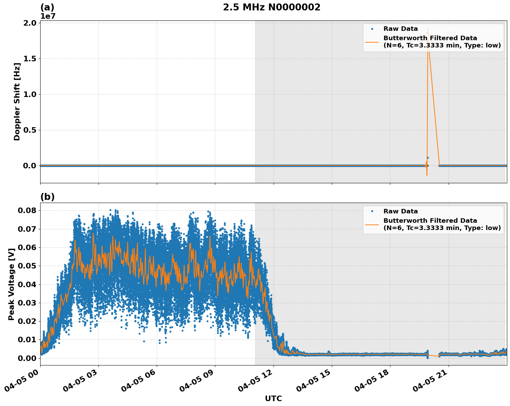Click the orange line sample in Peak Voltage legend
This screenshot has height=406, width=510.
tap(372, 224)
